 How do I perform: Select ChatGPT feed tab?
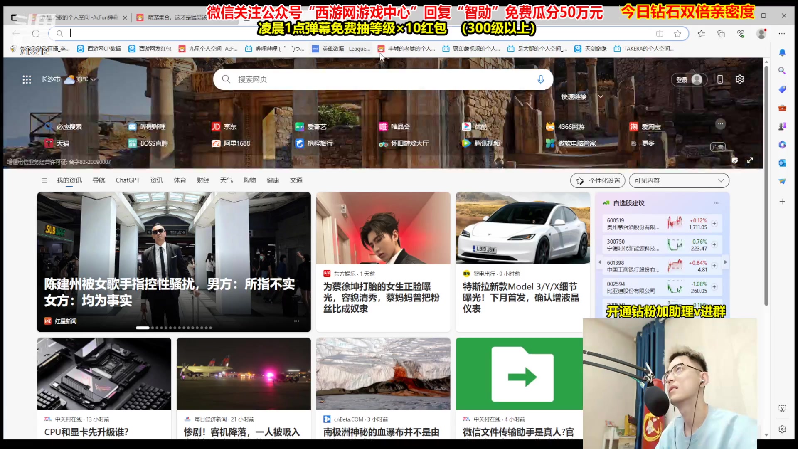click(x=128, y=180)
